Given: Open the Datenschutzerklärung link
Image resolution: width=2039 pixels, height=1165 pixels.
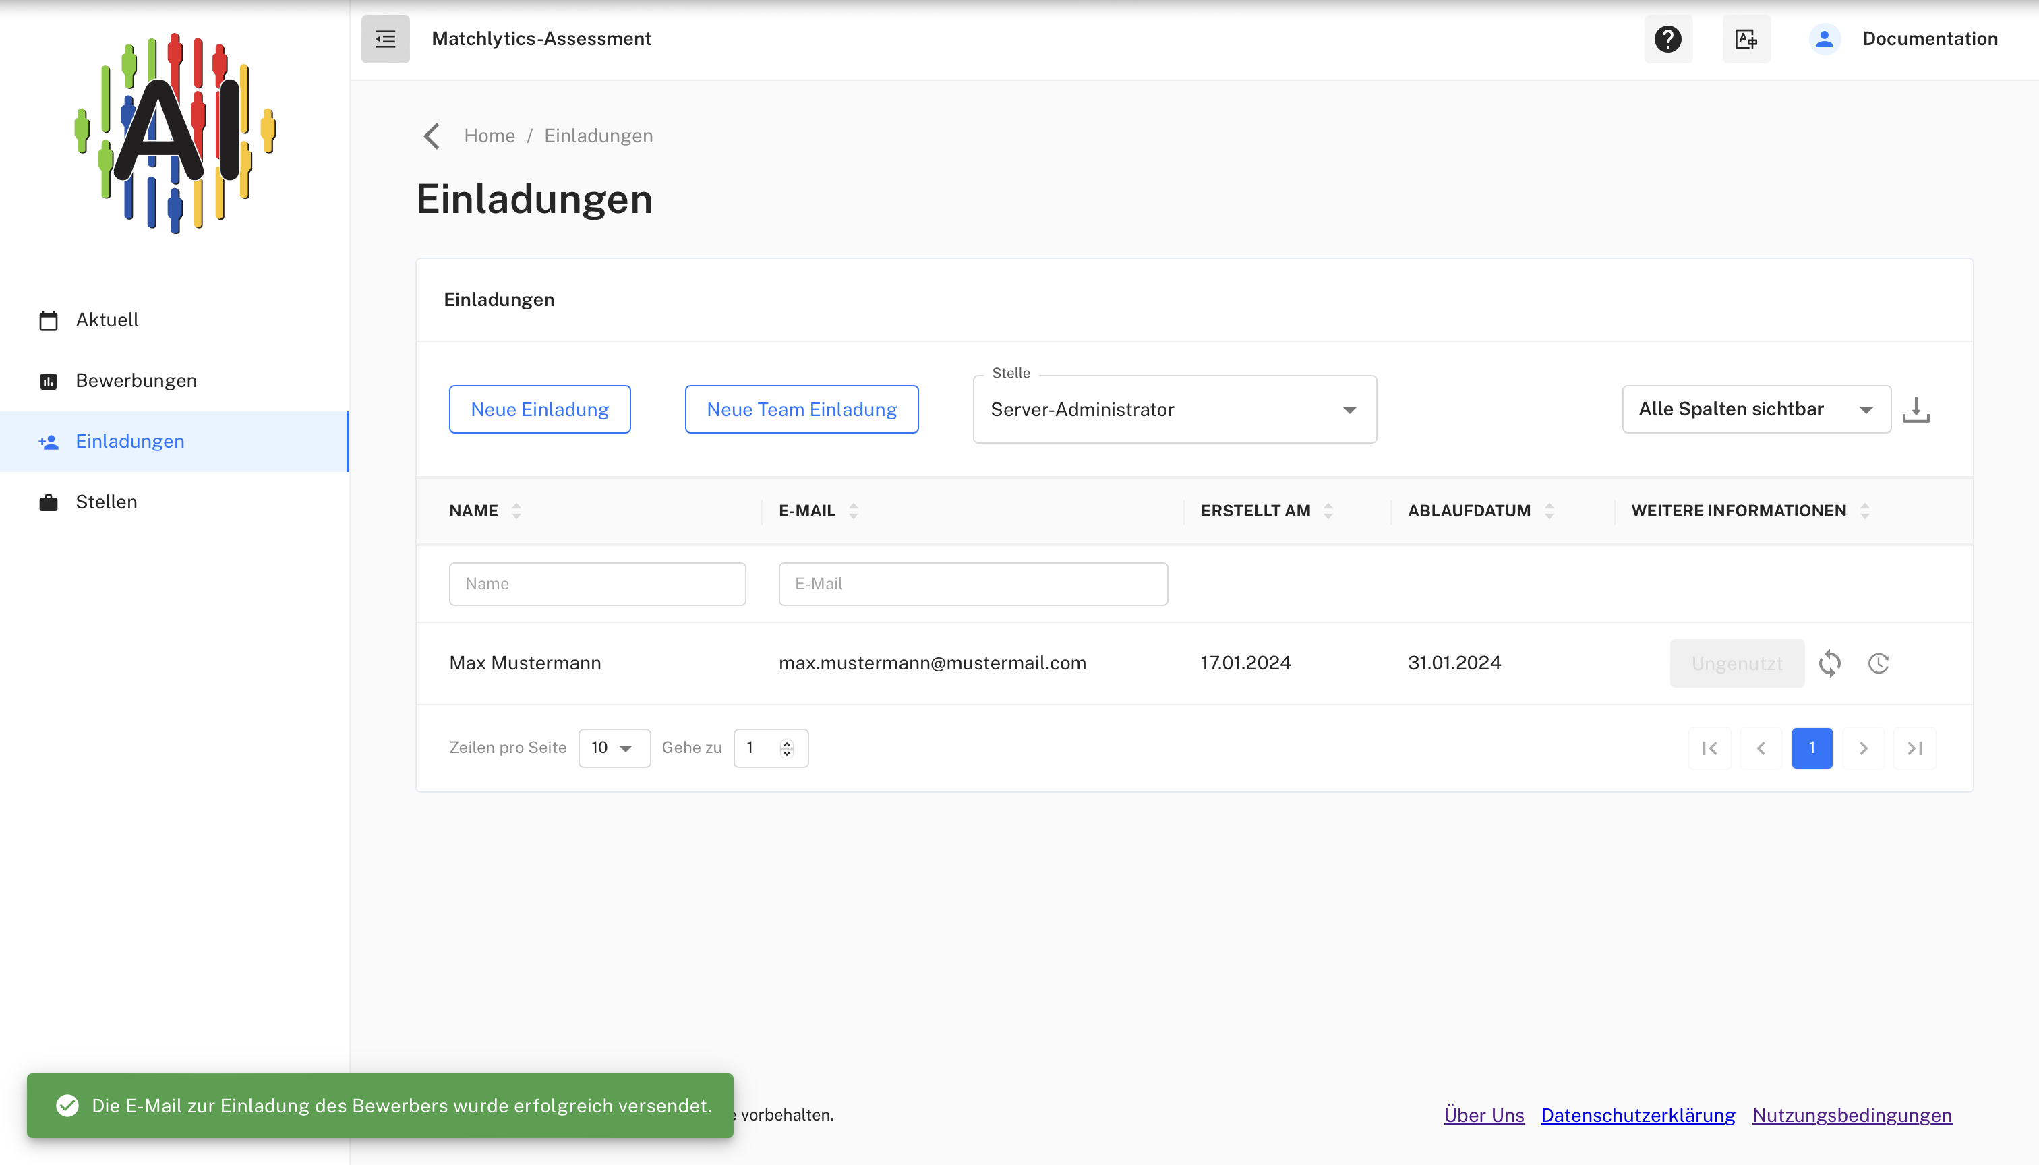Looking at the screenshot, I should click(x=1638, y=1115).
